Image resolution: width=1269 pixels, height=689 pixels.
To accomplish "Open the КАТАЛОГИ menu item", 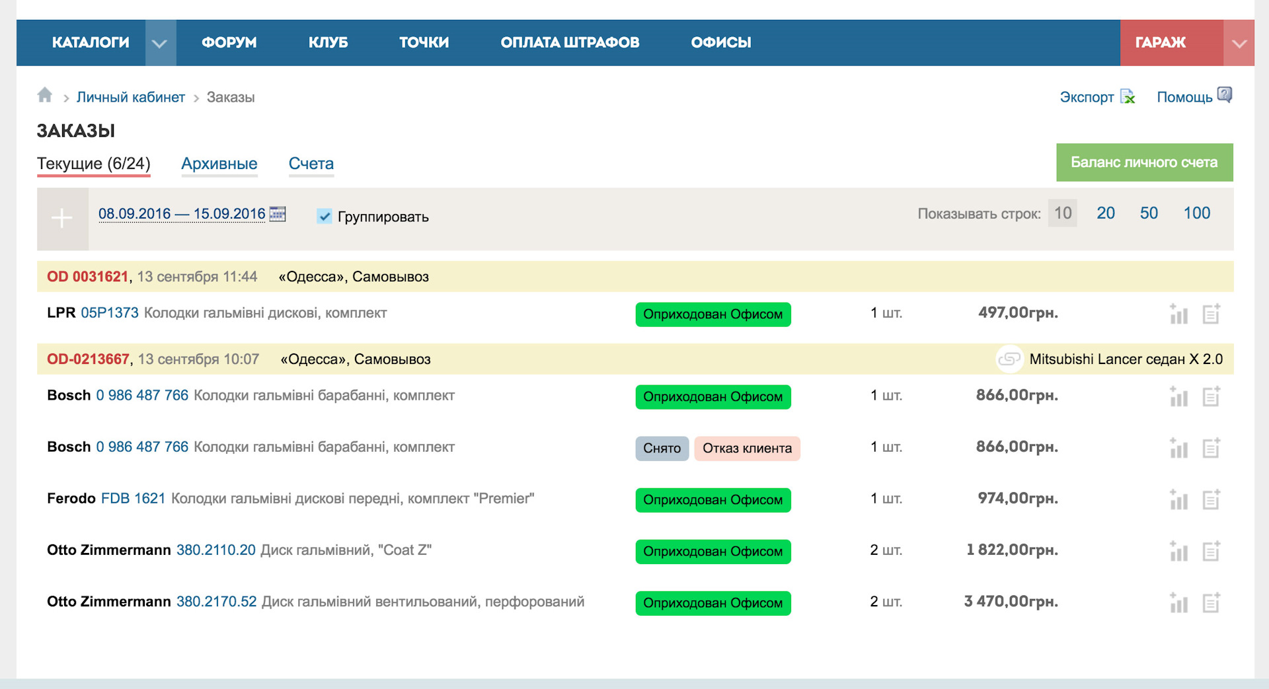I will coord(91,42).
